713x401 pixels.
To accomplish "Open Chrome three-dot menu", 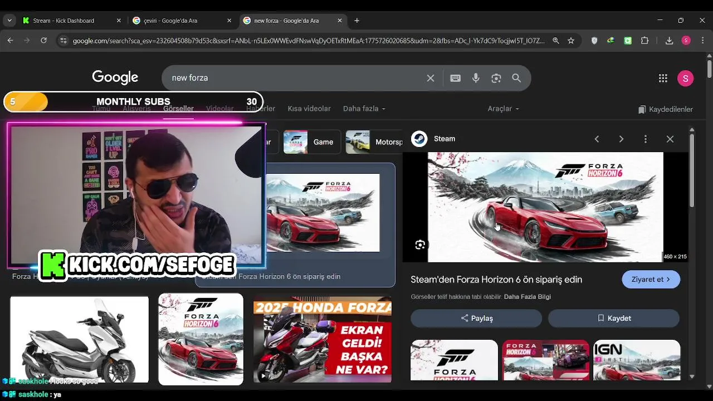I will point(702,41).
